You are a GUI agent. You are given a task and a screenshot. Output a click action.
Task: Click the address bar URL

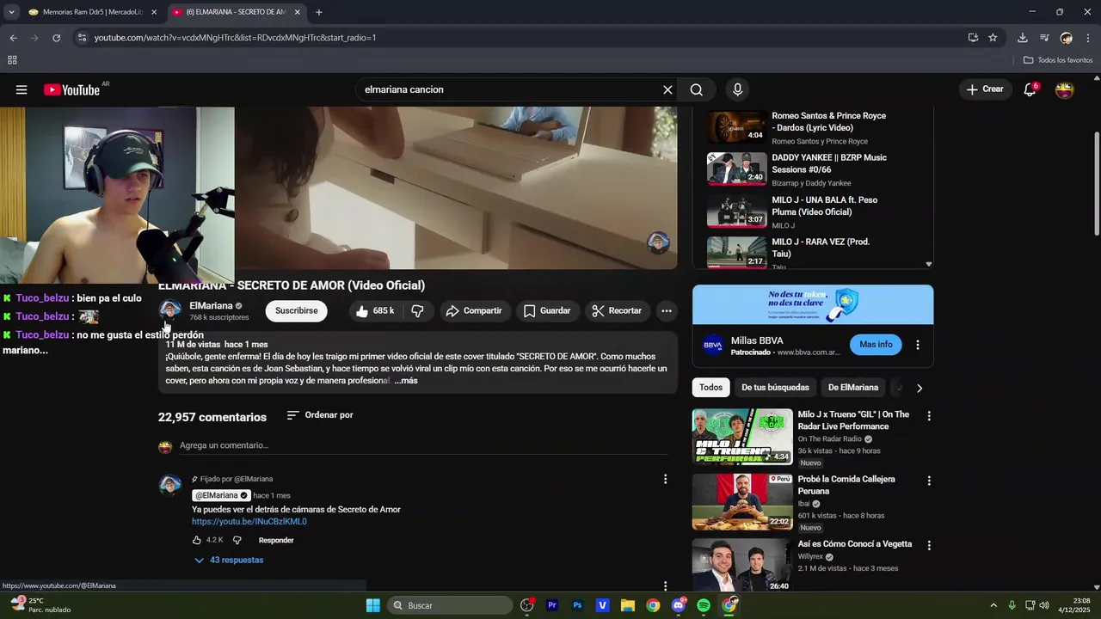(235, 38)
